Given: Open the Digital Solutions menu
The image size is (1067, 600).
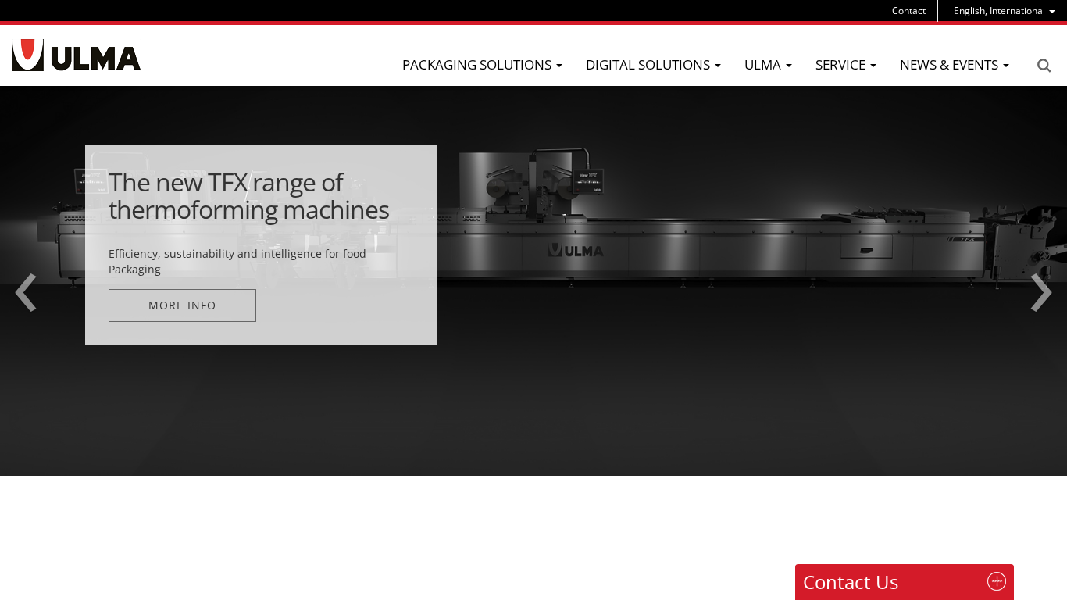Looking at the screenshot, I should pyautogui.click(x=653, y=65).
